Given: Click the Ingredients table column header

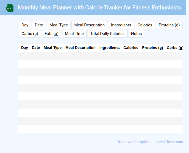Looking at the screenshot, I should pyautogui.click(x=109, y=48).
